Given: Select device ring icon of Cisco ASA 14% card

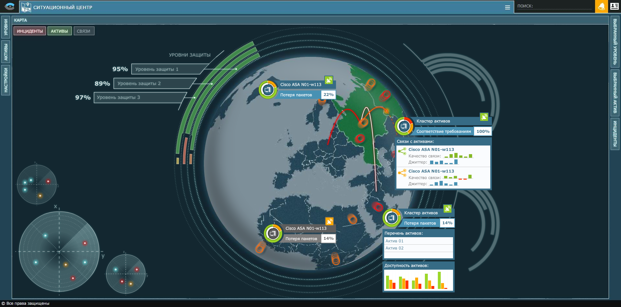Looking at the screenshot, I should pos(273,233).
